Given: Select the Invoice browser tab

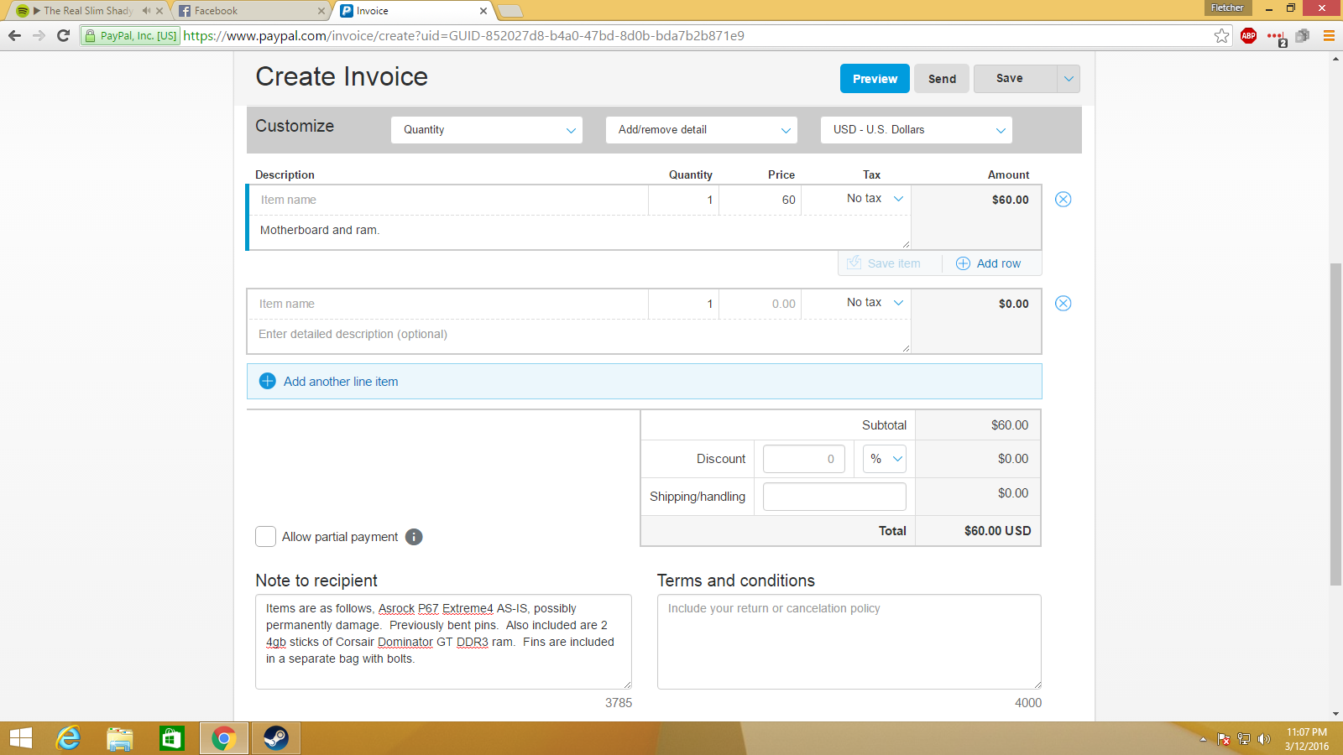Looking at the screenshot, I should (413, 11).
